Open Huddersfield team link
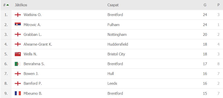Image resolution: width=223 pixels, height=98 pixels. pos(118,44)
